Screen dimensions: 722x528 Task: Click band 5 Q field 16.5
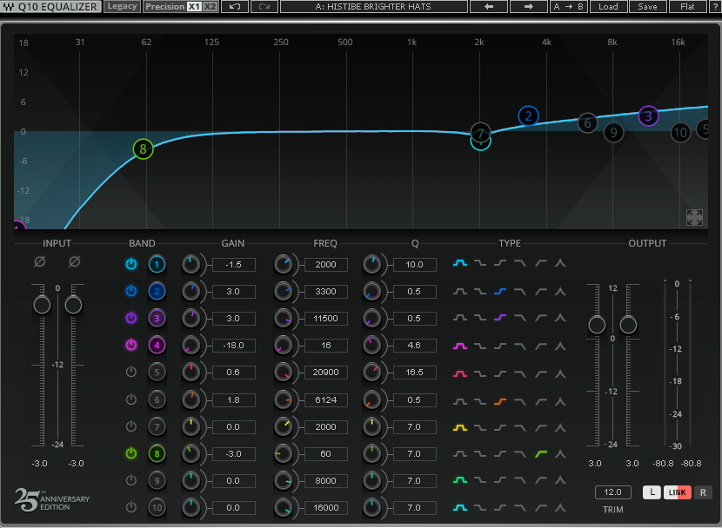[414, 373]
